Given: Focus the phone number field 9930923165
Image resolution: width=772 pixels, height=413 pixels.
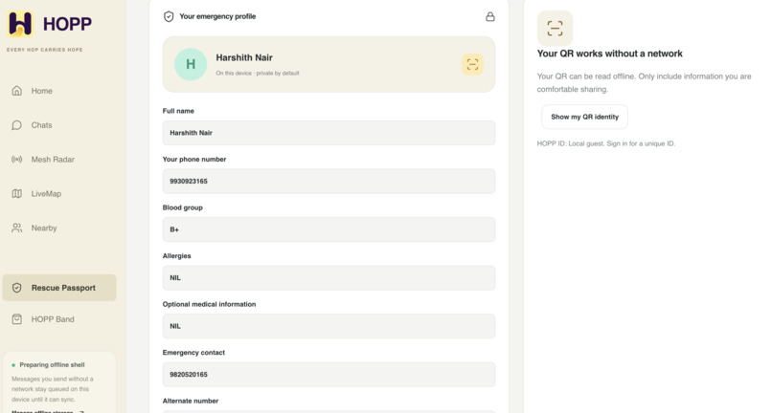Looking at the screenshot, I should [329, 181].
